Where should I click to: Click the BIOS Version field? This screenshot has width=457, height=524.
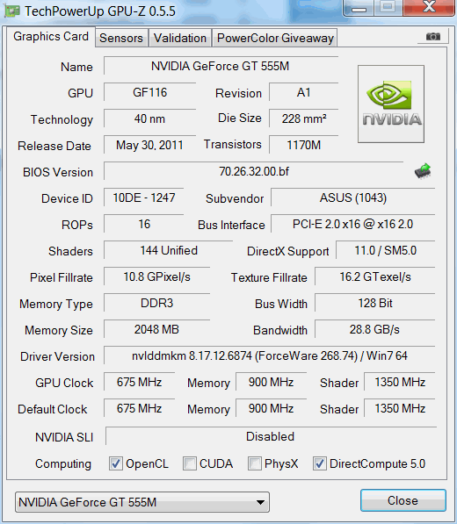click(x=254, y=171)
